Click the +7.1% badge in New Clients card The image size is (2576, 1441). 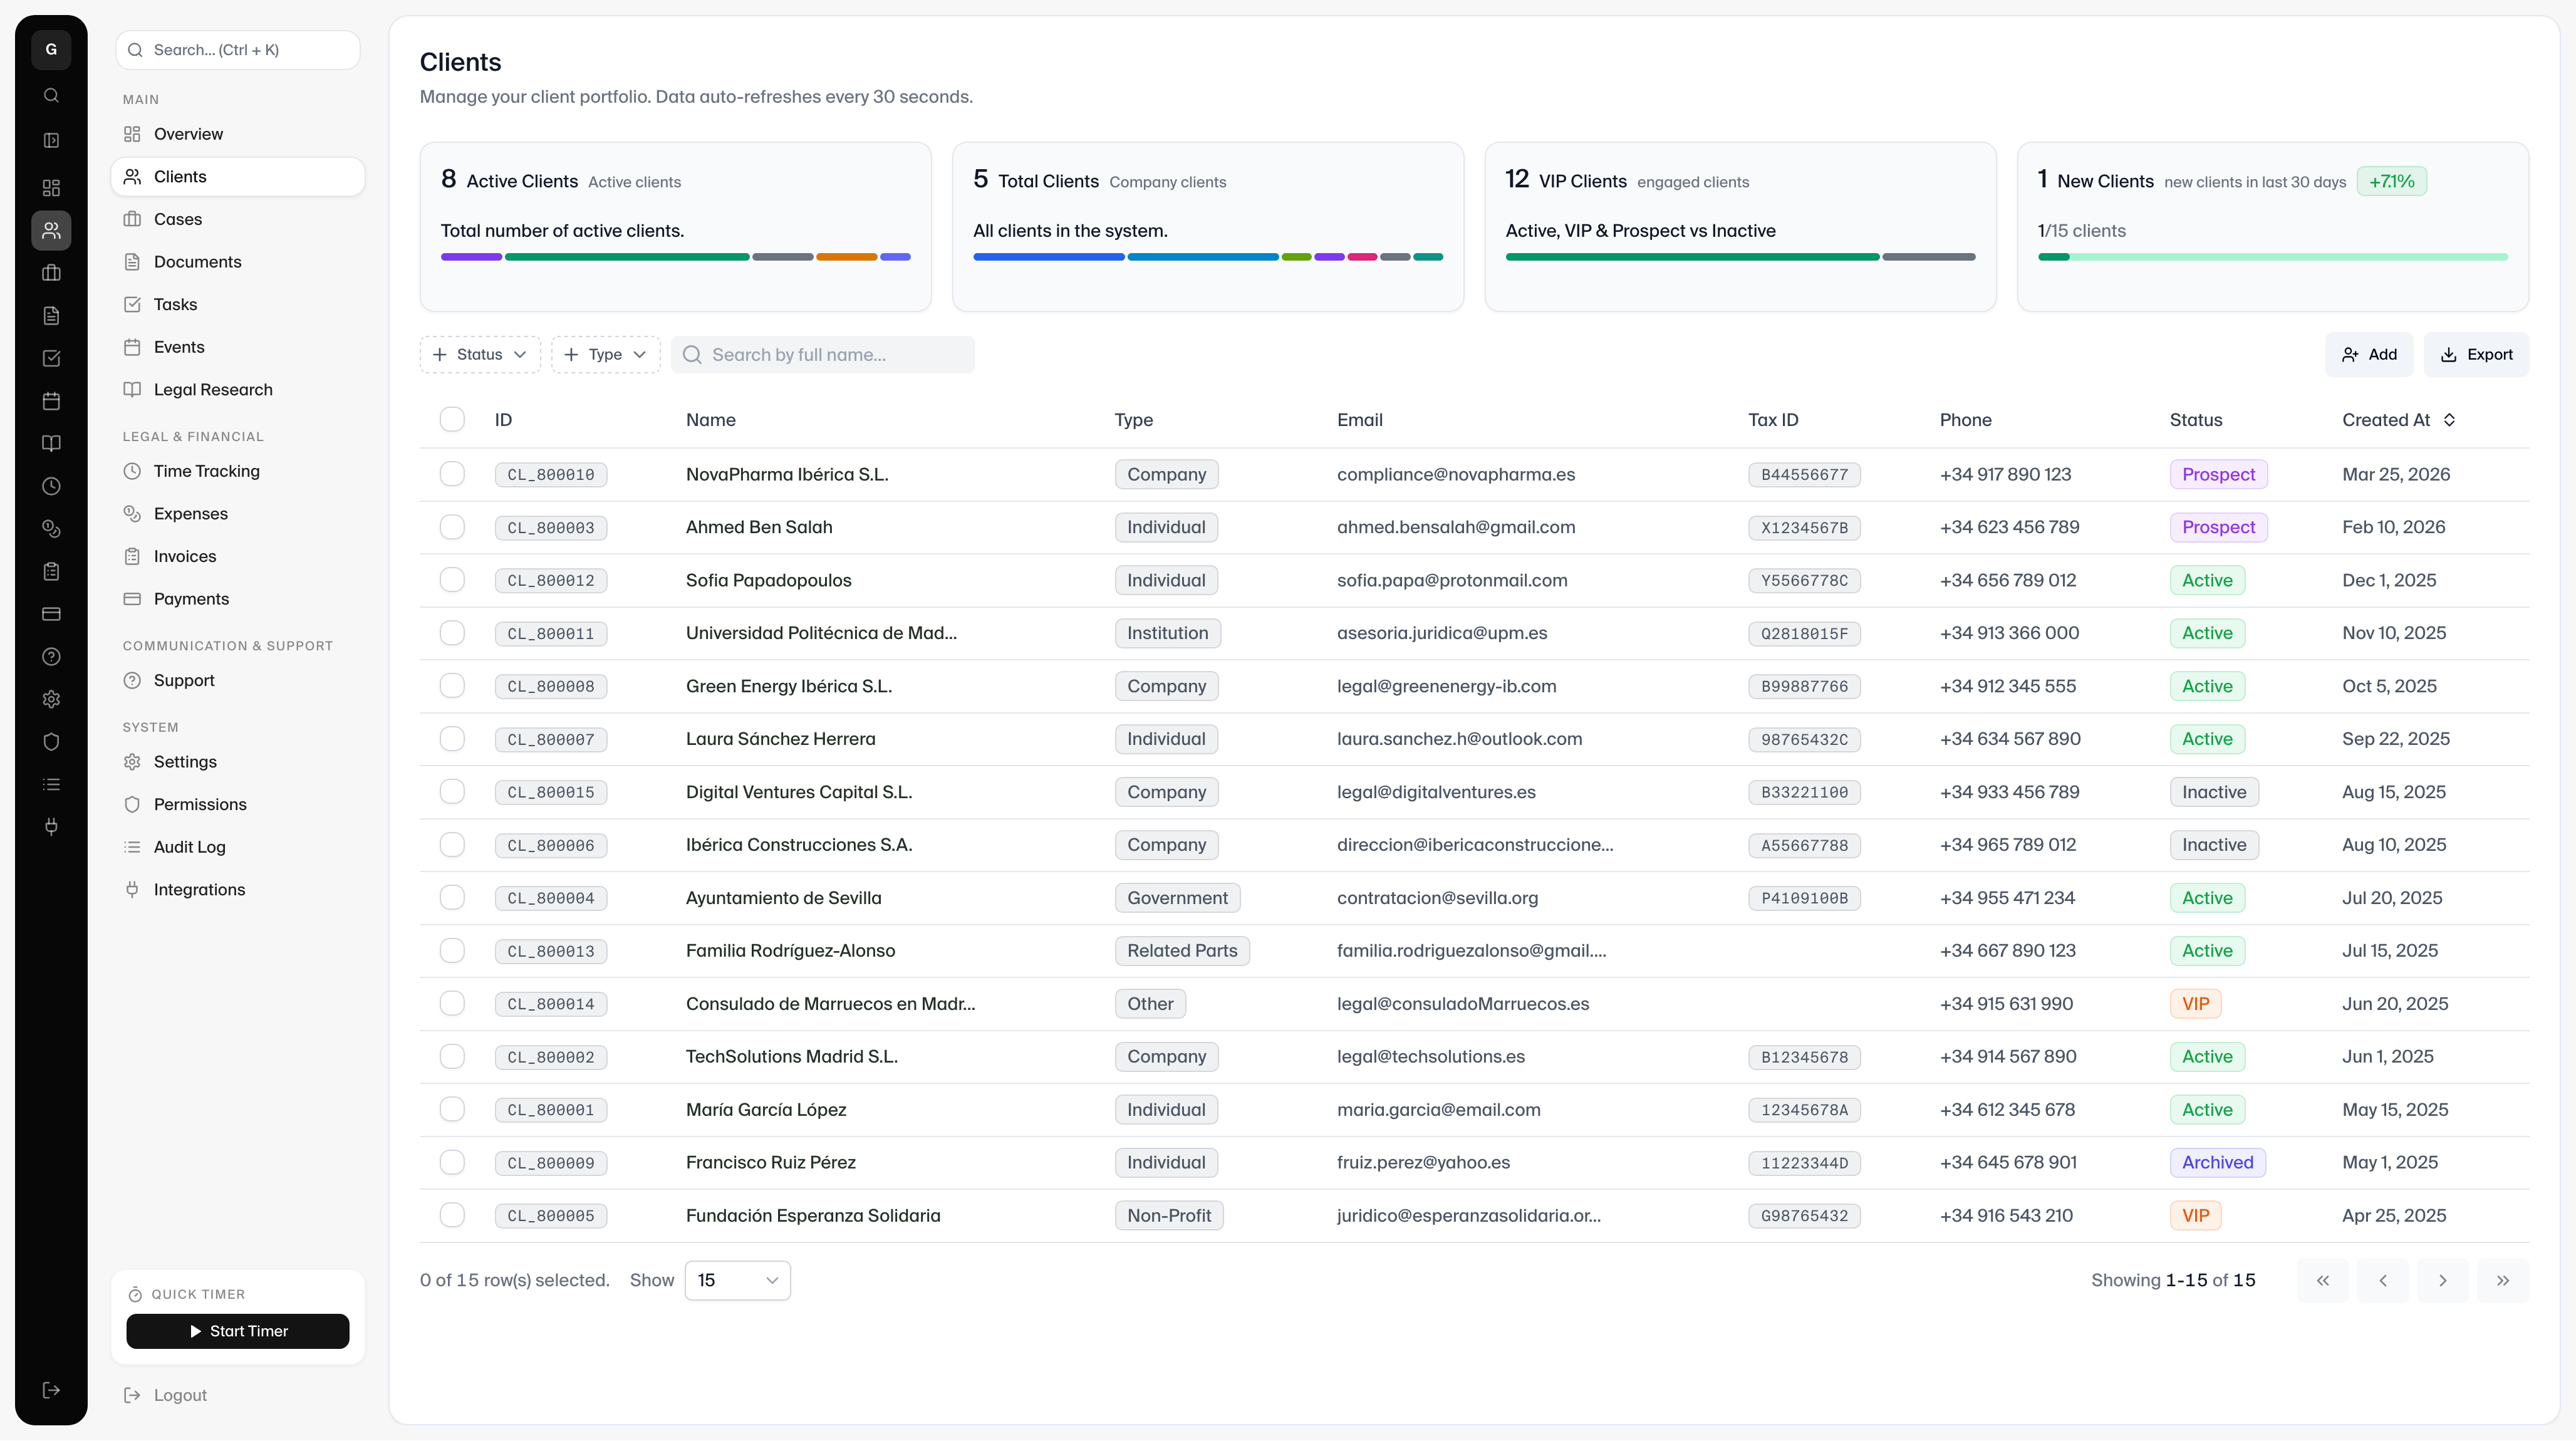coord(2391,181)
